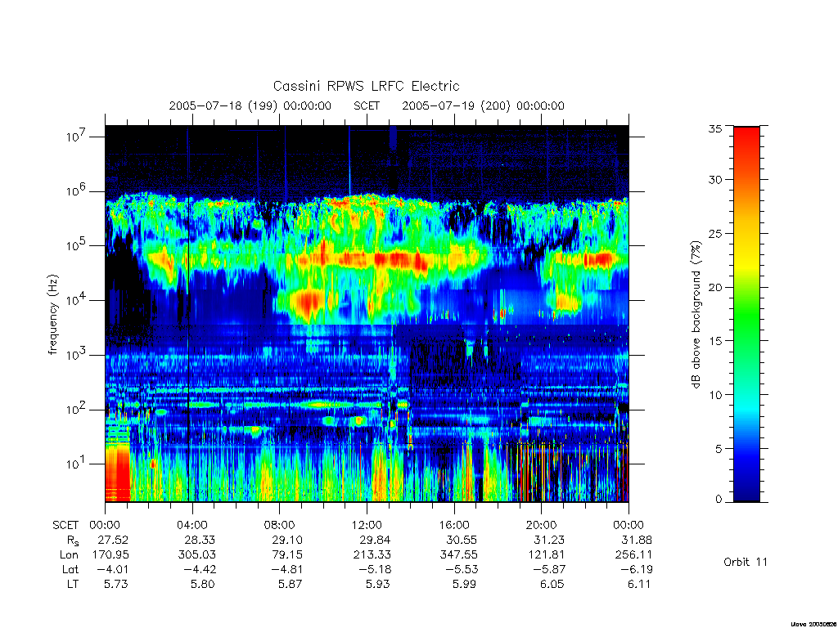
Task: Click the green middle of the color bar
Action: coord(746,315)
